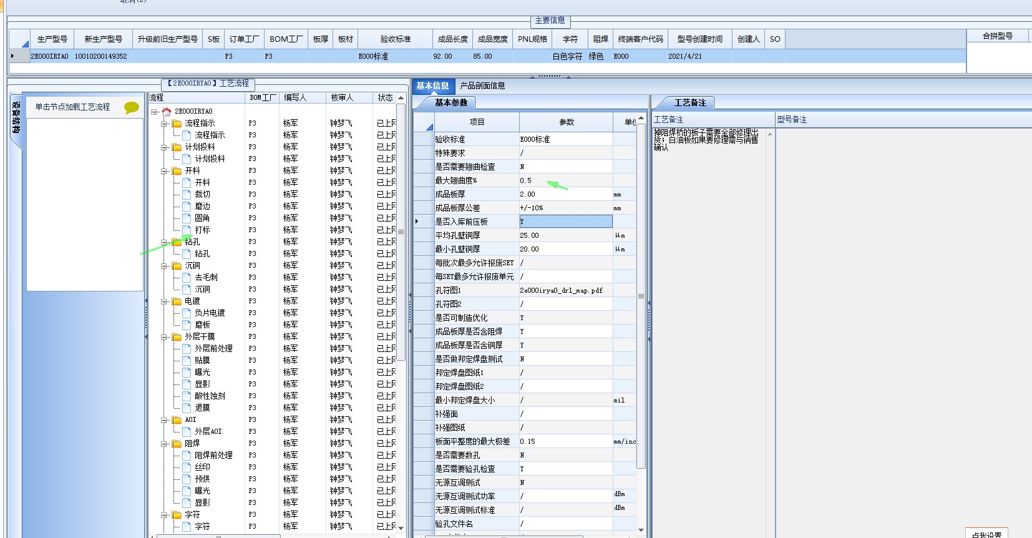Select the 10010200149352 cell in top grid
Screen dimensions: 1032x538
coord(104,56)
